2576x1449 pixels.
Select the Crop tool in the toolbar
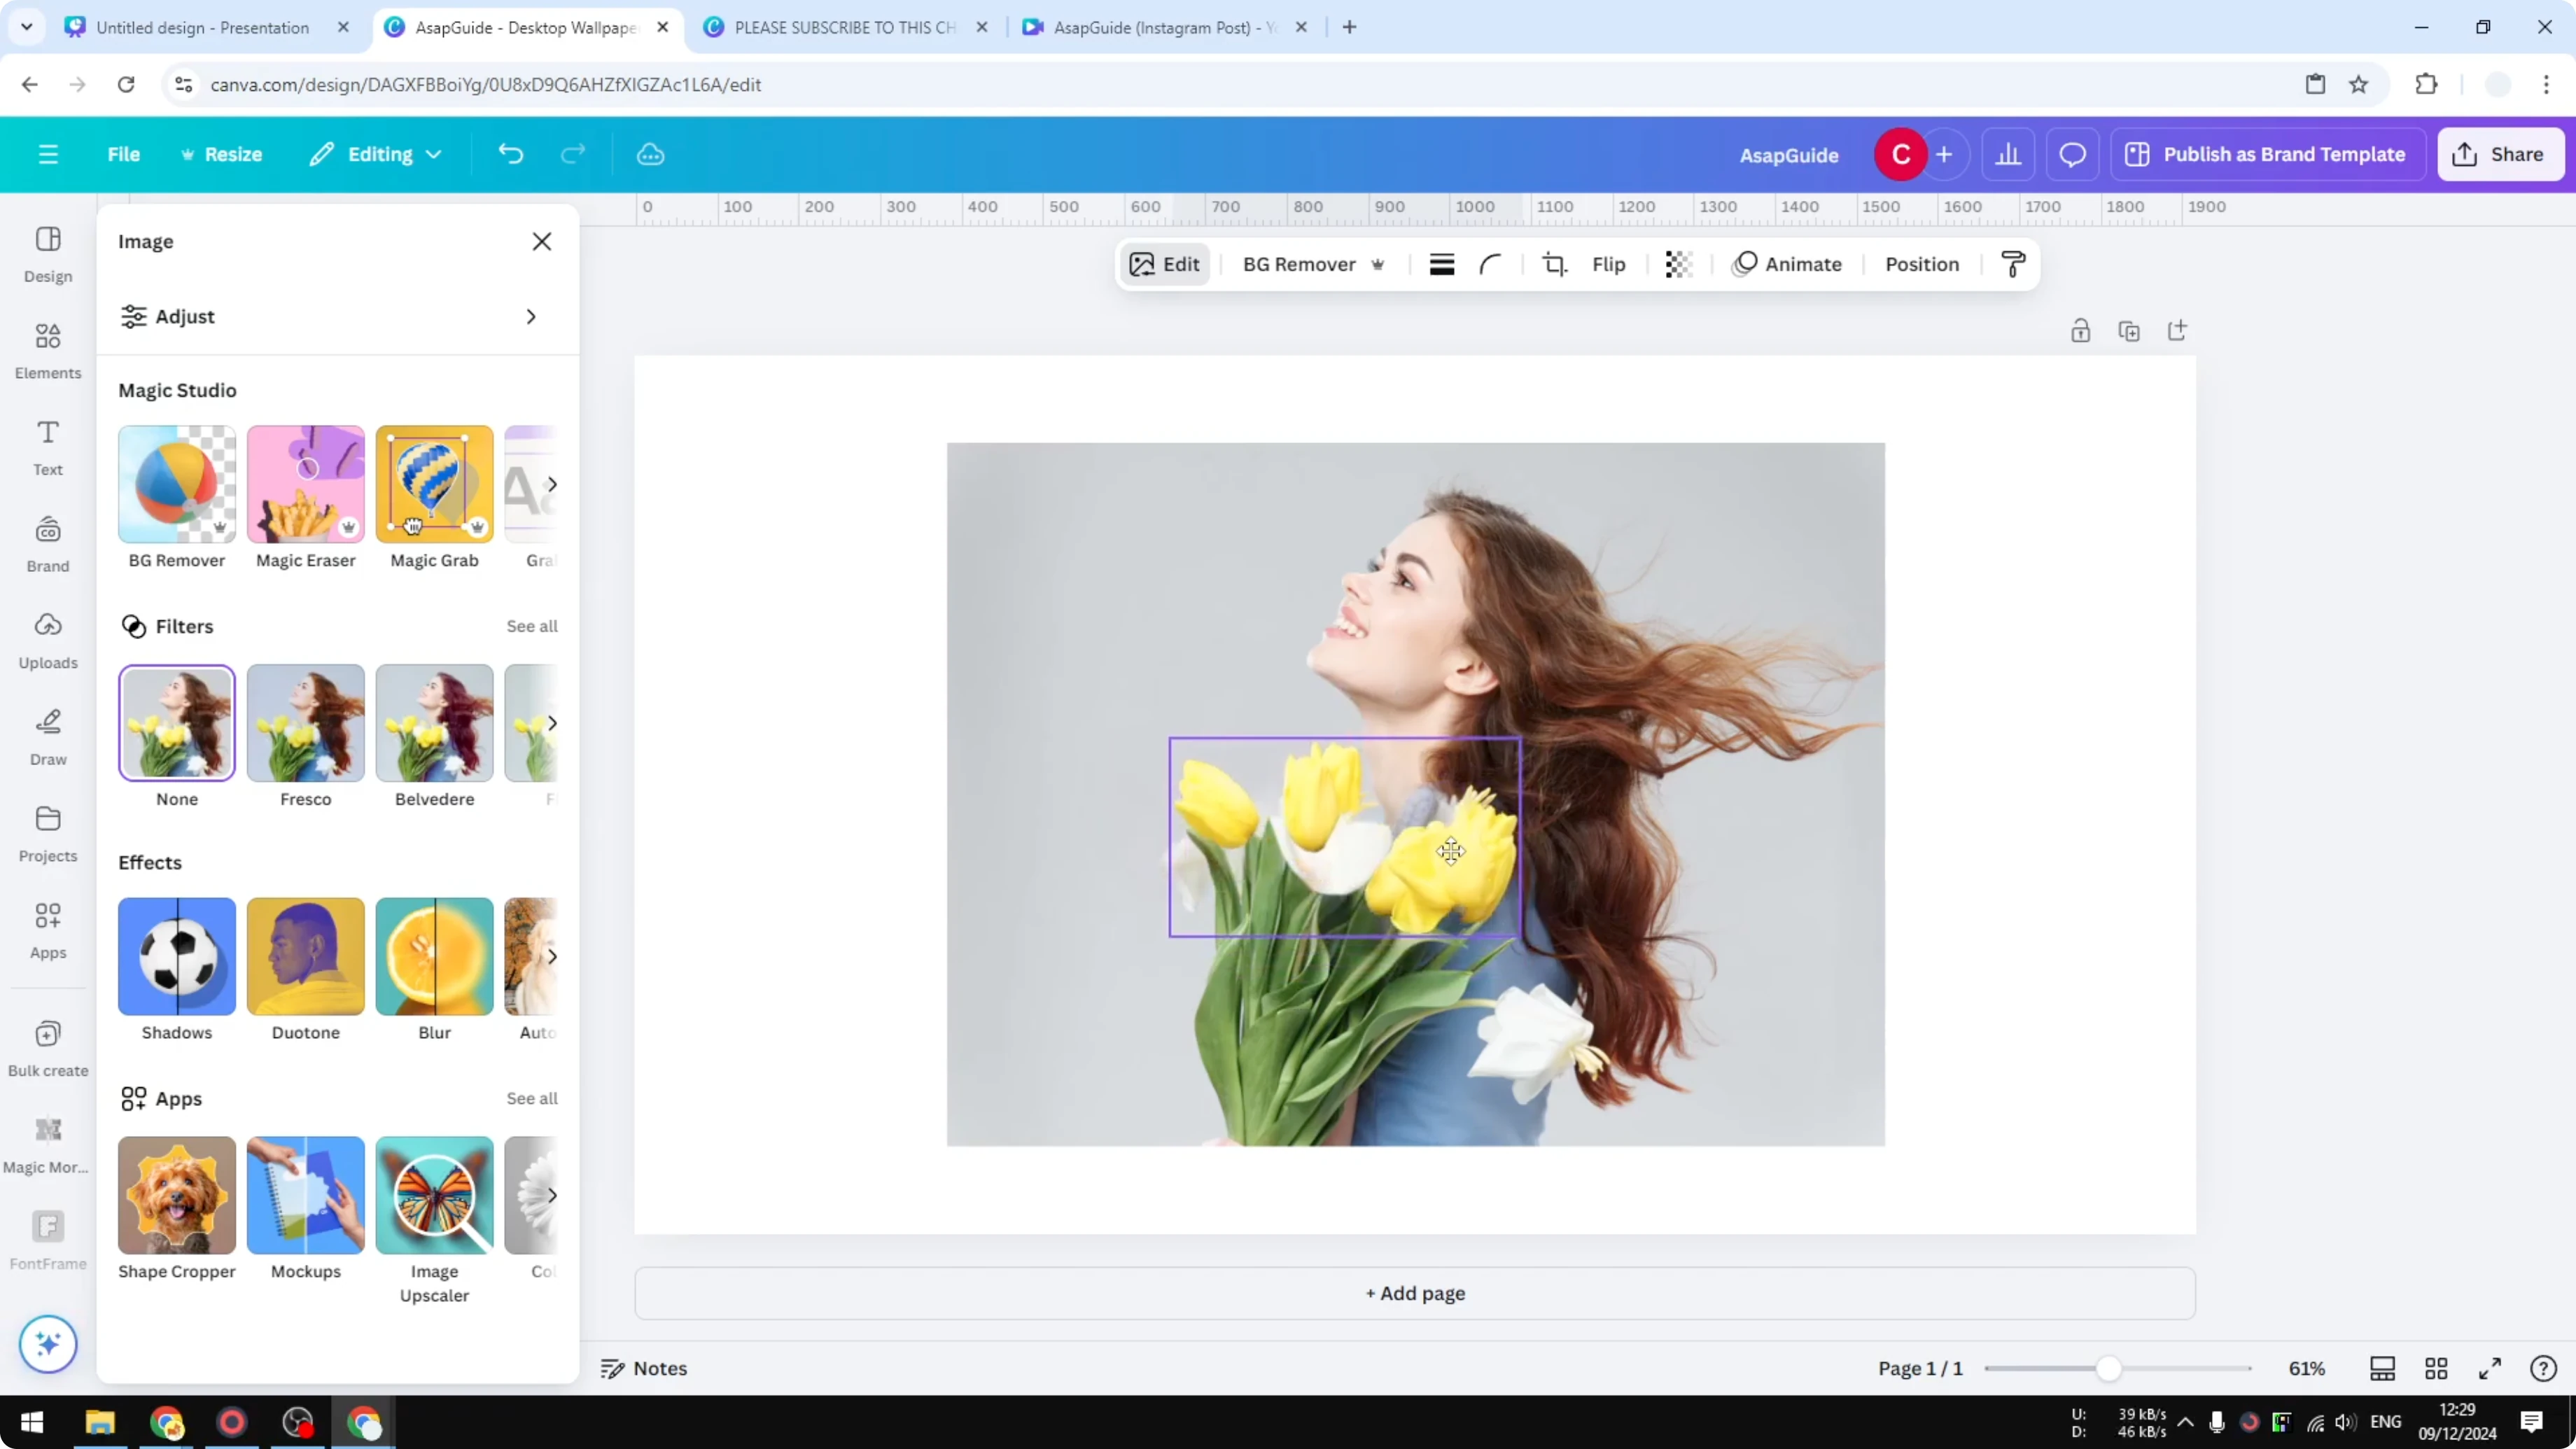[1554, 264]
